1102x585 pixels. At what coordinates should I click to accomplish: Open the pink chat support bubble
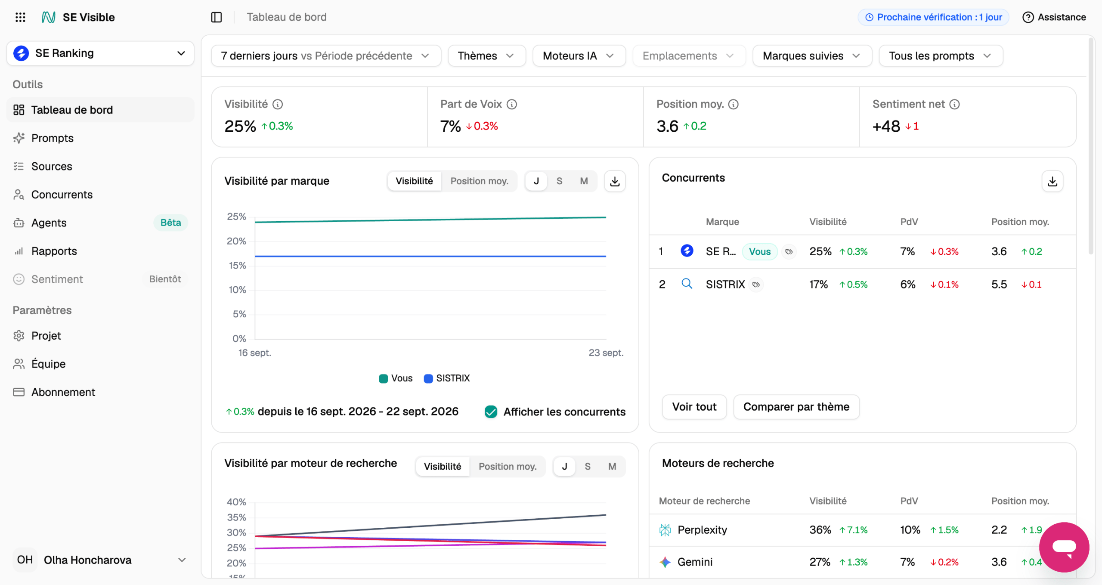point(1064,547)
